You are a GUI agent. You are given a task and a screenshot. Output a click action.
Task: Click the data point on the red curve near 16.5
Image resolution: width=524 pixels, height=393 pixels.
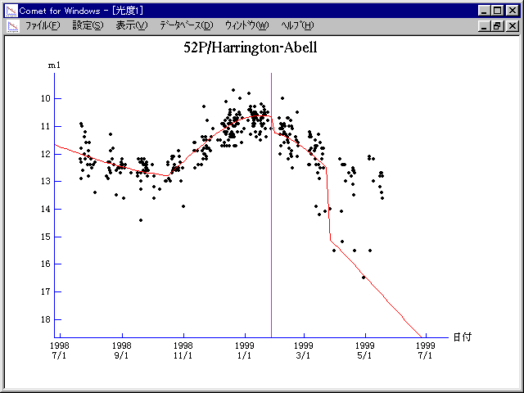tap(364, 278)
